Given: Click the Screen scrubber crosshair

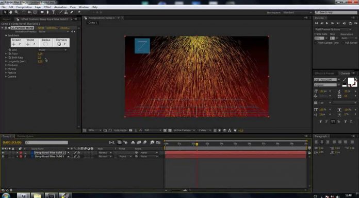Looking at the screenshot, I should (14, 44).
